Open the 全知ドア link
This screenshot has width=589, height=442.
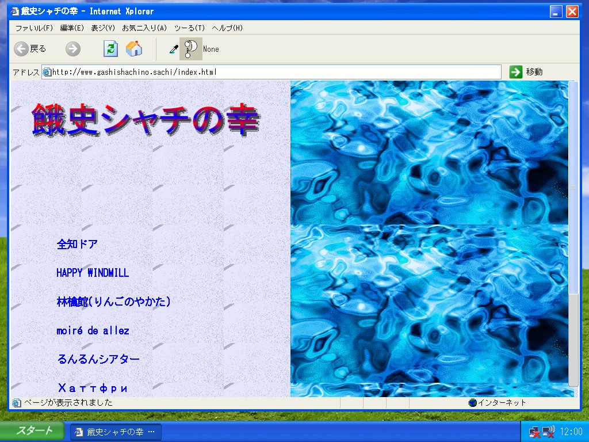(x=77, y=244)
